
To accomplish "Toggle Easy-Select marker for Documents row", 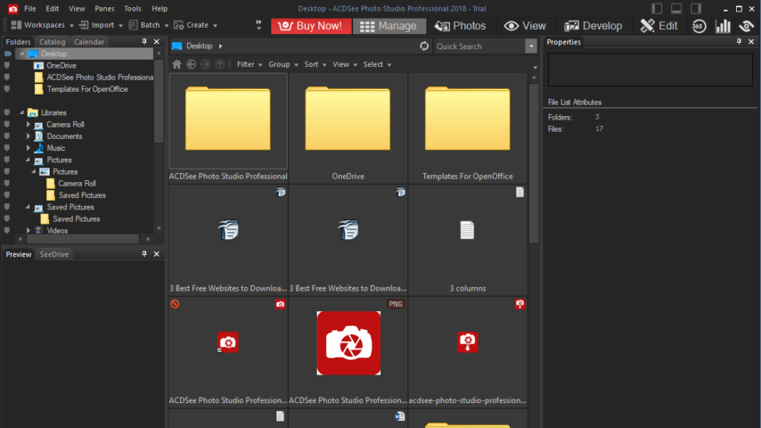I will [x=7, y=136].
